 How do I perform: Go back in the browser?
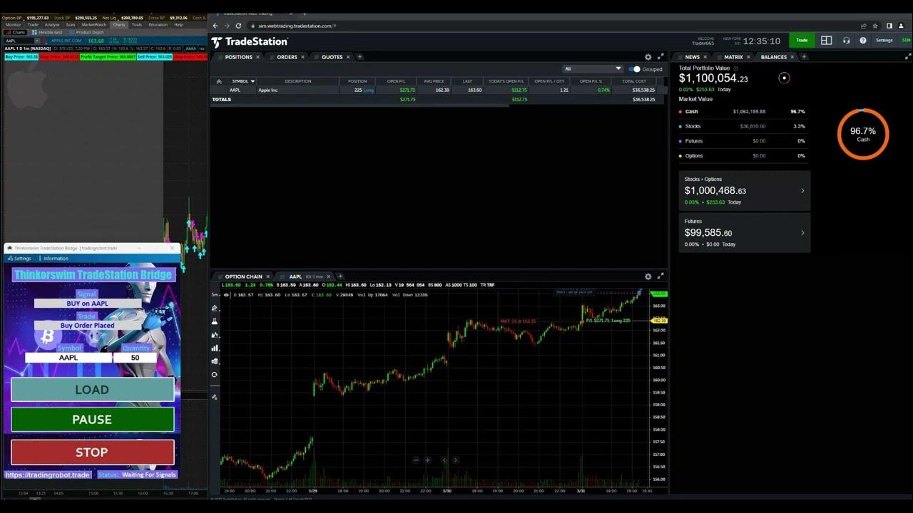[x=215, y=26]
